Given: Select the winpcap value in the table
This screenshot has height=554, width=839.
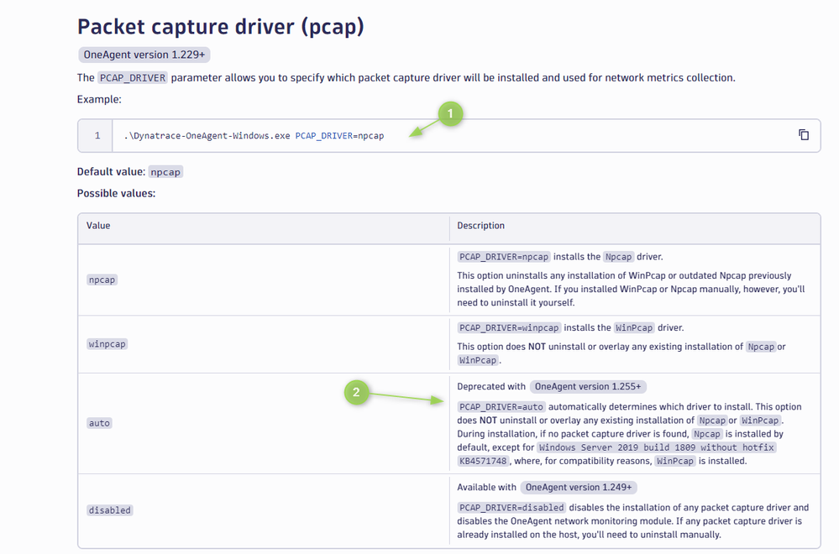Looking at the screenshot, I should pos(107,344).
